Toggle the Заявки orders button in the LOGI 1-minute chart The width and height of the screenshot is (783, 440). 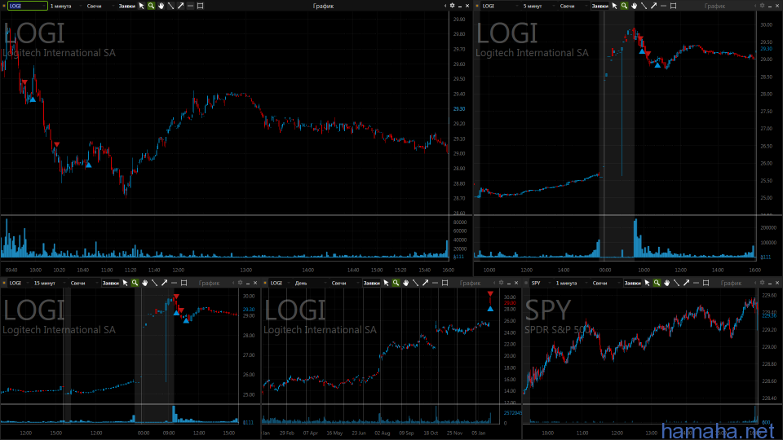click(127, 6)
